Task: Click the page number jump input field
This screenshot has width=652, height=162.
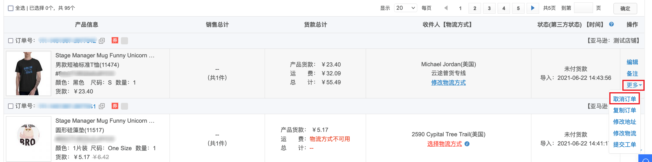Action: pos(583,8)
